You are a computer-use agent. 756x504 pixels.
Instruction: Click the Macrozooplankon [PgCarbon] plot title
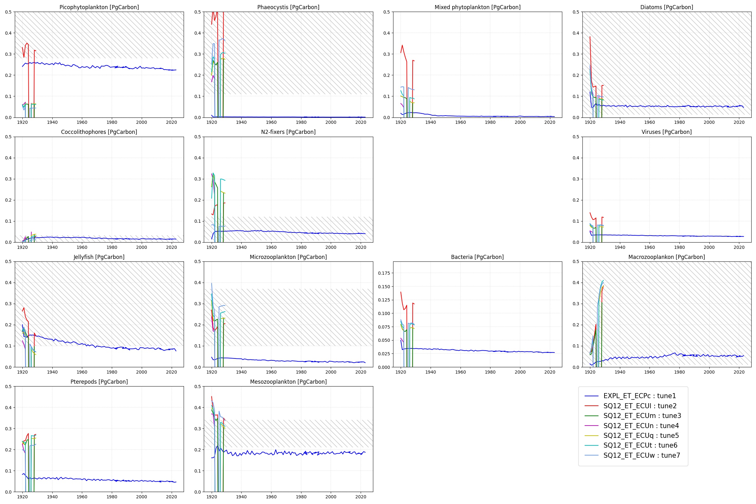(667, 257)
